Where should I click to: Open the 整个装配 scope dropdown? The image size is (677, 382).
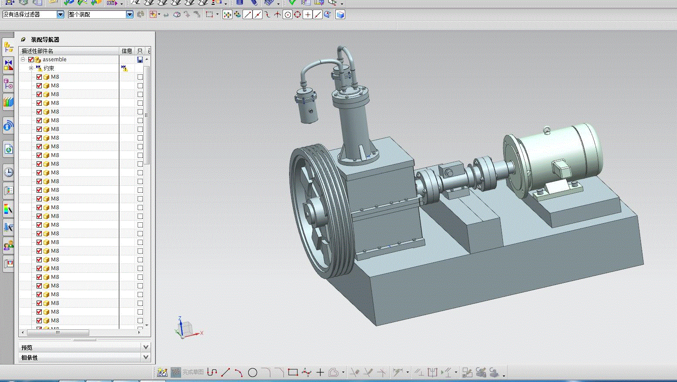(x=129, y=14)
